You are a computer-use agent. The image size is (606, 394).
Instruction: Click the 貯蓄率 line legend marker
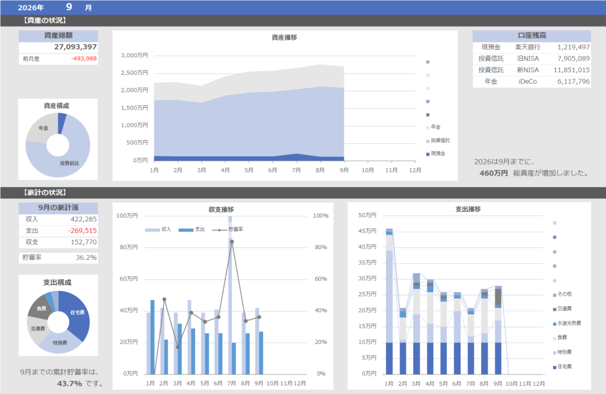click(220, 230)
